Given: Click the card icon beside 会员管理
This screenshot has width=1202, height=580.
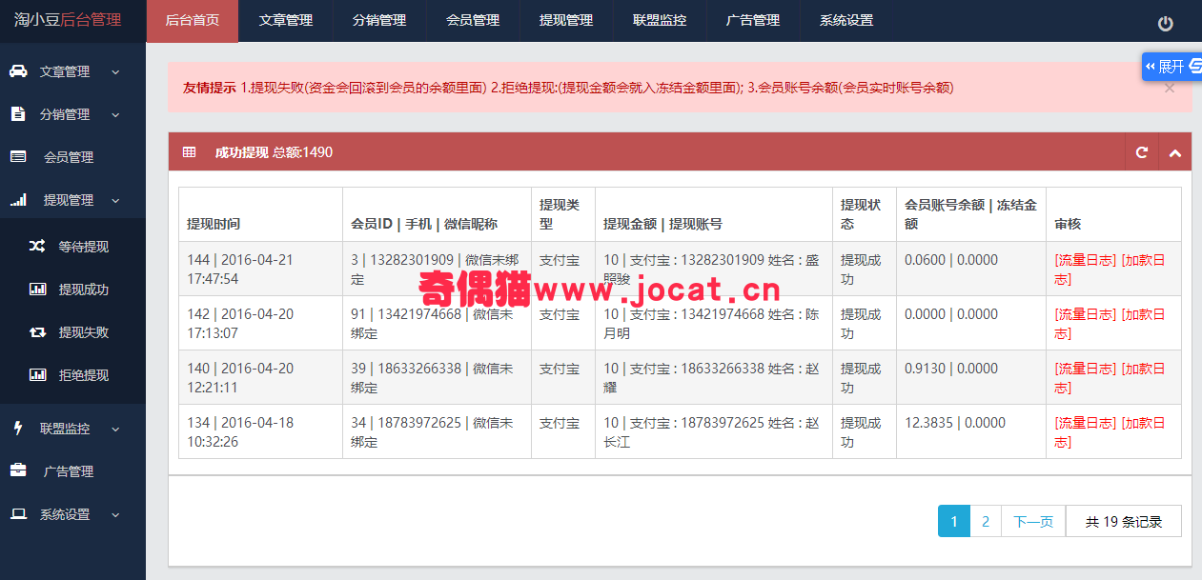Looking at the screenshot, I should click(x=18, y=156).
